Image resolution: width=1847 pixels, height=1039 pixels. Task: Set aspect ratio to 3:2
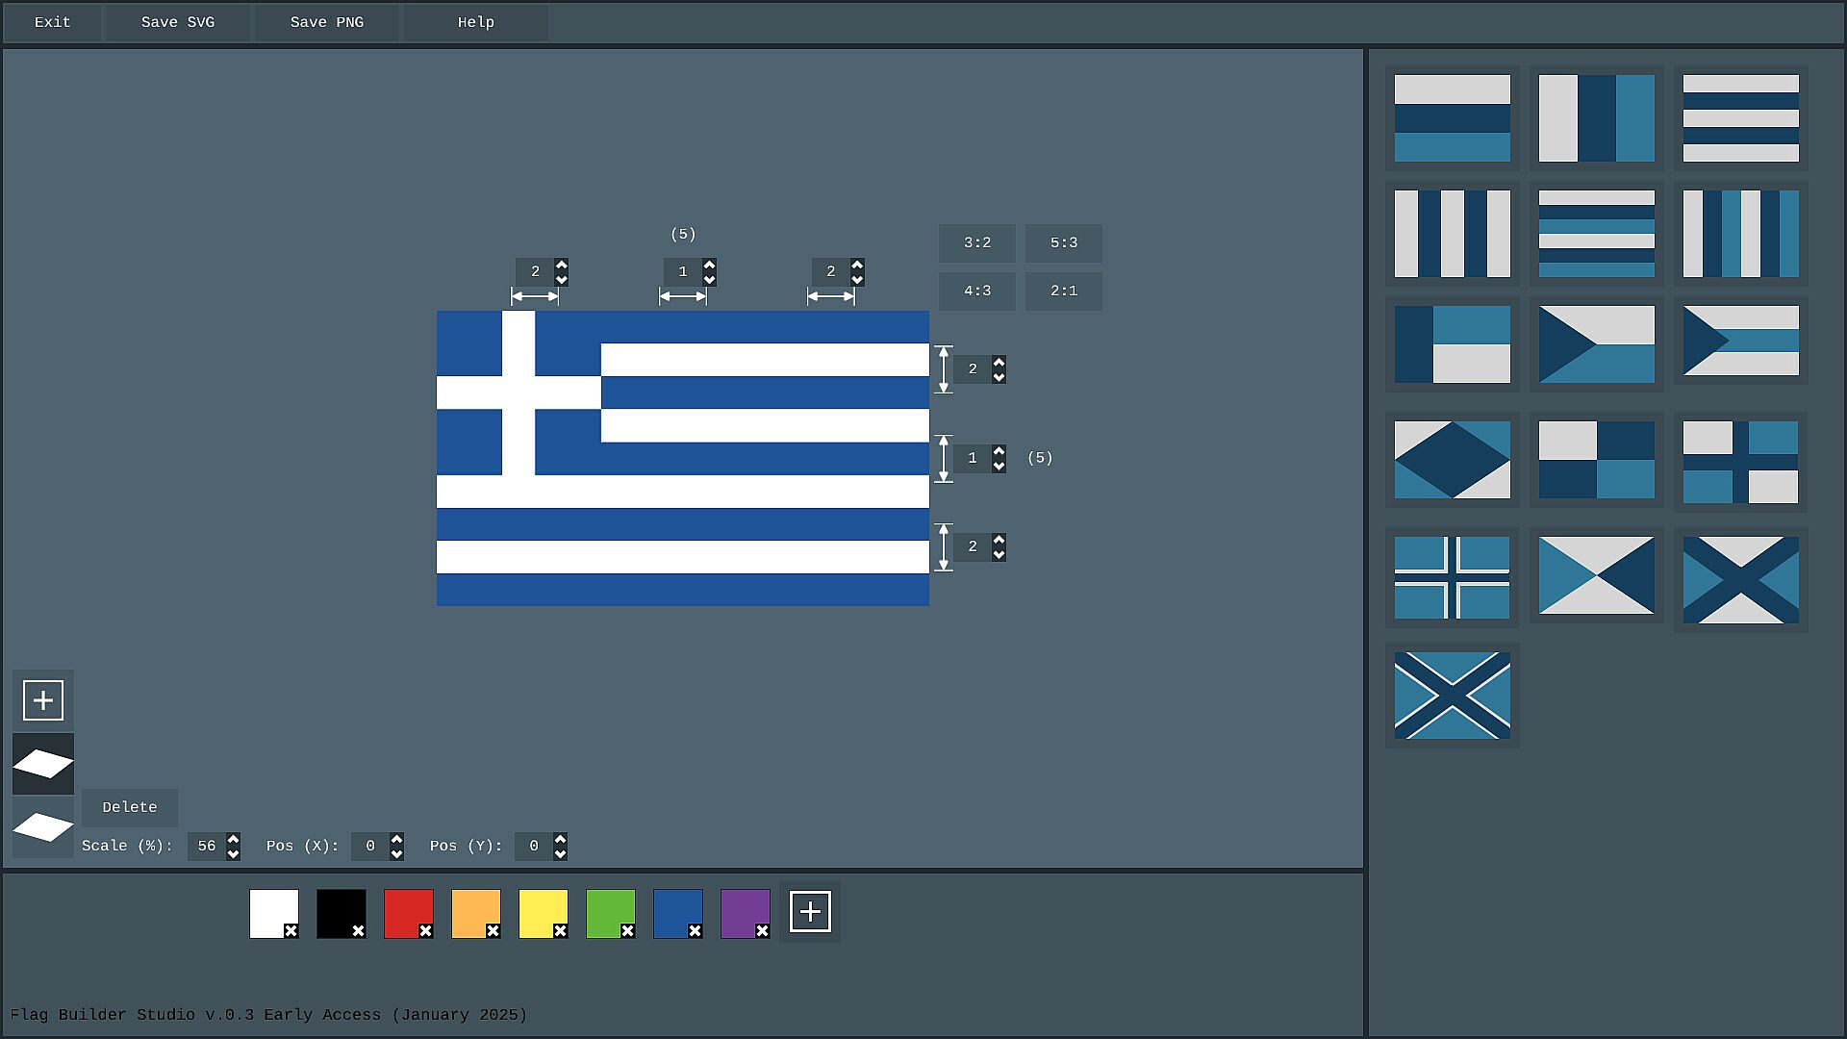[976, 243]
